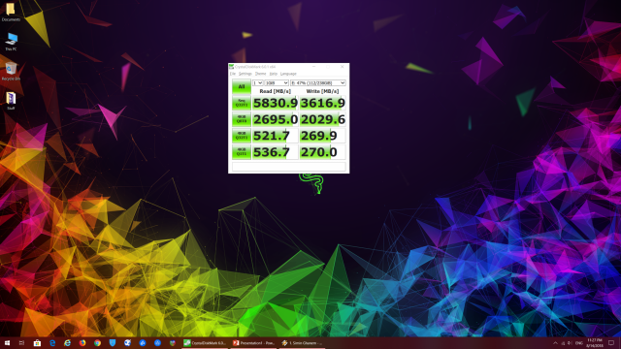
Task: Click the read result 536.7
Action: pyautogui.click(x=275, y=152)
